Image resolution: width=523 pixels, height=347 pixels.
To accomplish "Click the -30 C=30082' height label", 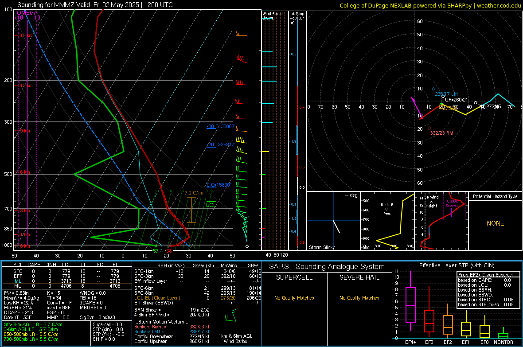I will 221,126.
